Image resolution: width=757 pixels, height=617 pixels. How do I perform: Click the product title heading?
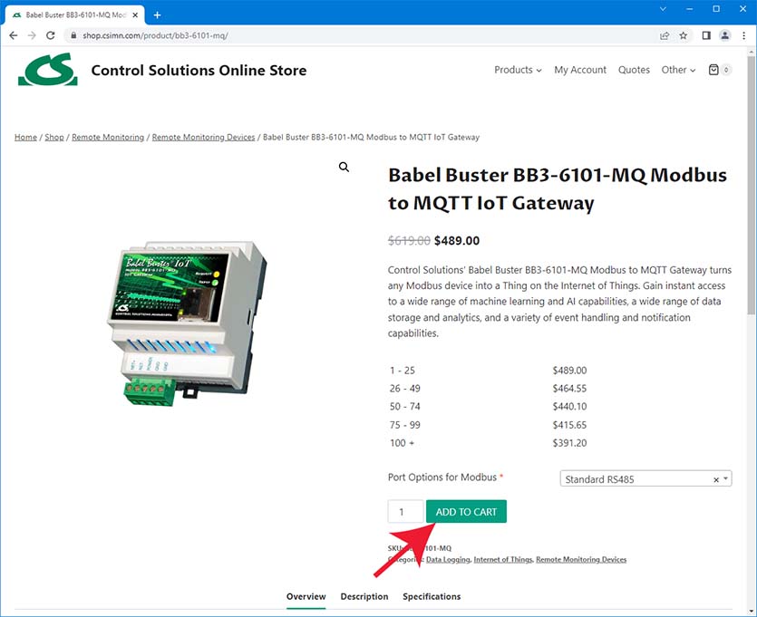[x=558, y=188]
